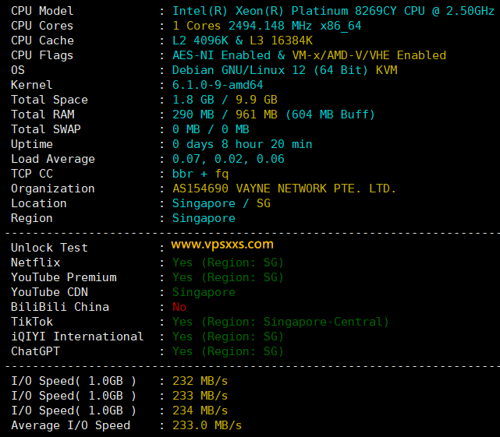Click the OS value 'Debian GNU/Linux 12'
This screenshot has height=437, width=500.
[239, 70]
